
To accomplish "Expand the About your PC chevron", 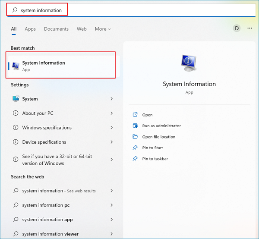I will pyautogui.click(x=111, y=113).
